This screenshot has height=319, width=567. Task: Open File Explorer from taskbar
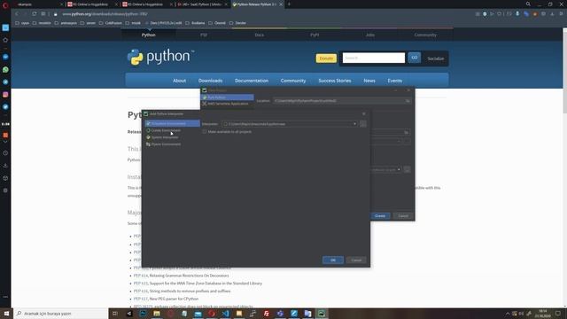point(157,314)
